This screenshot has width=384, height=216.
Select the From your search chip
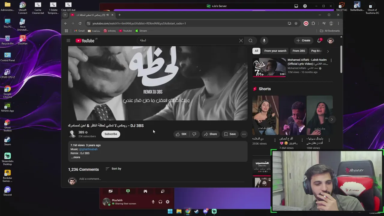pos(275,51)
